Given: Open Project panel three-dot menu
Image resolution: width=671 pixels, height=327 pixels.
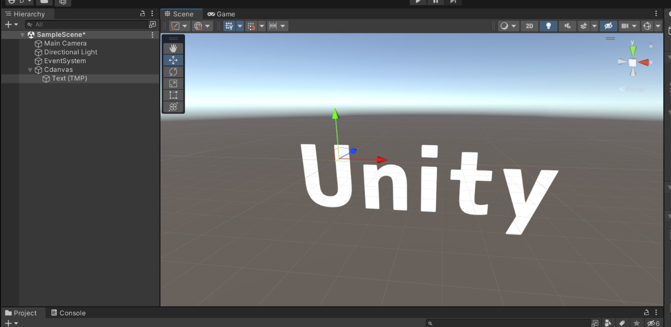Looking at the screenshot, I should click(x=657, y=313).
